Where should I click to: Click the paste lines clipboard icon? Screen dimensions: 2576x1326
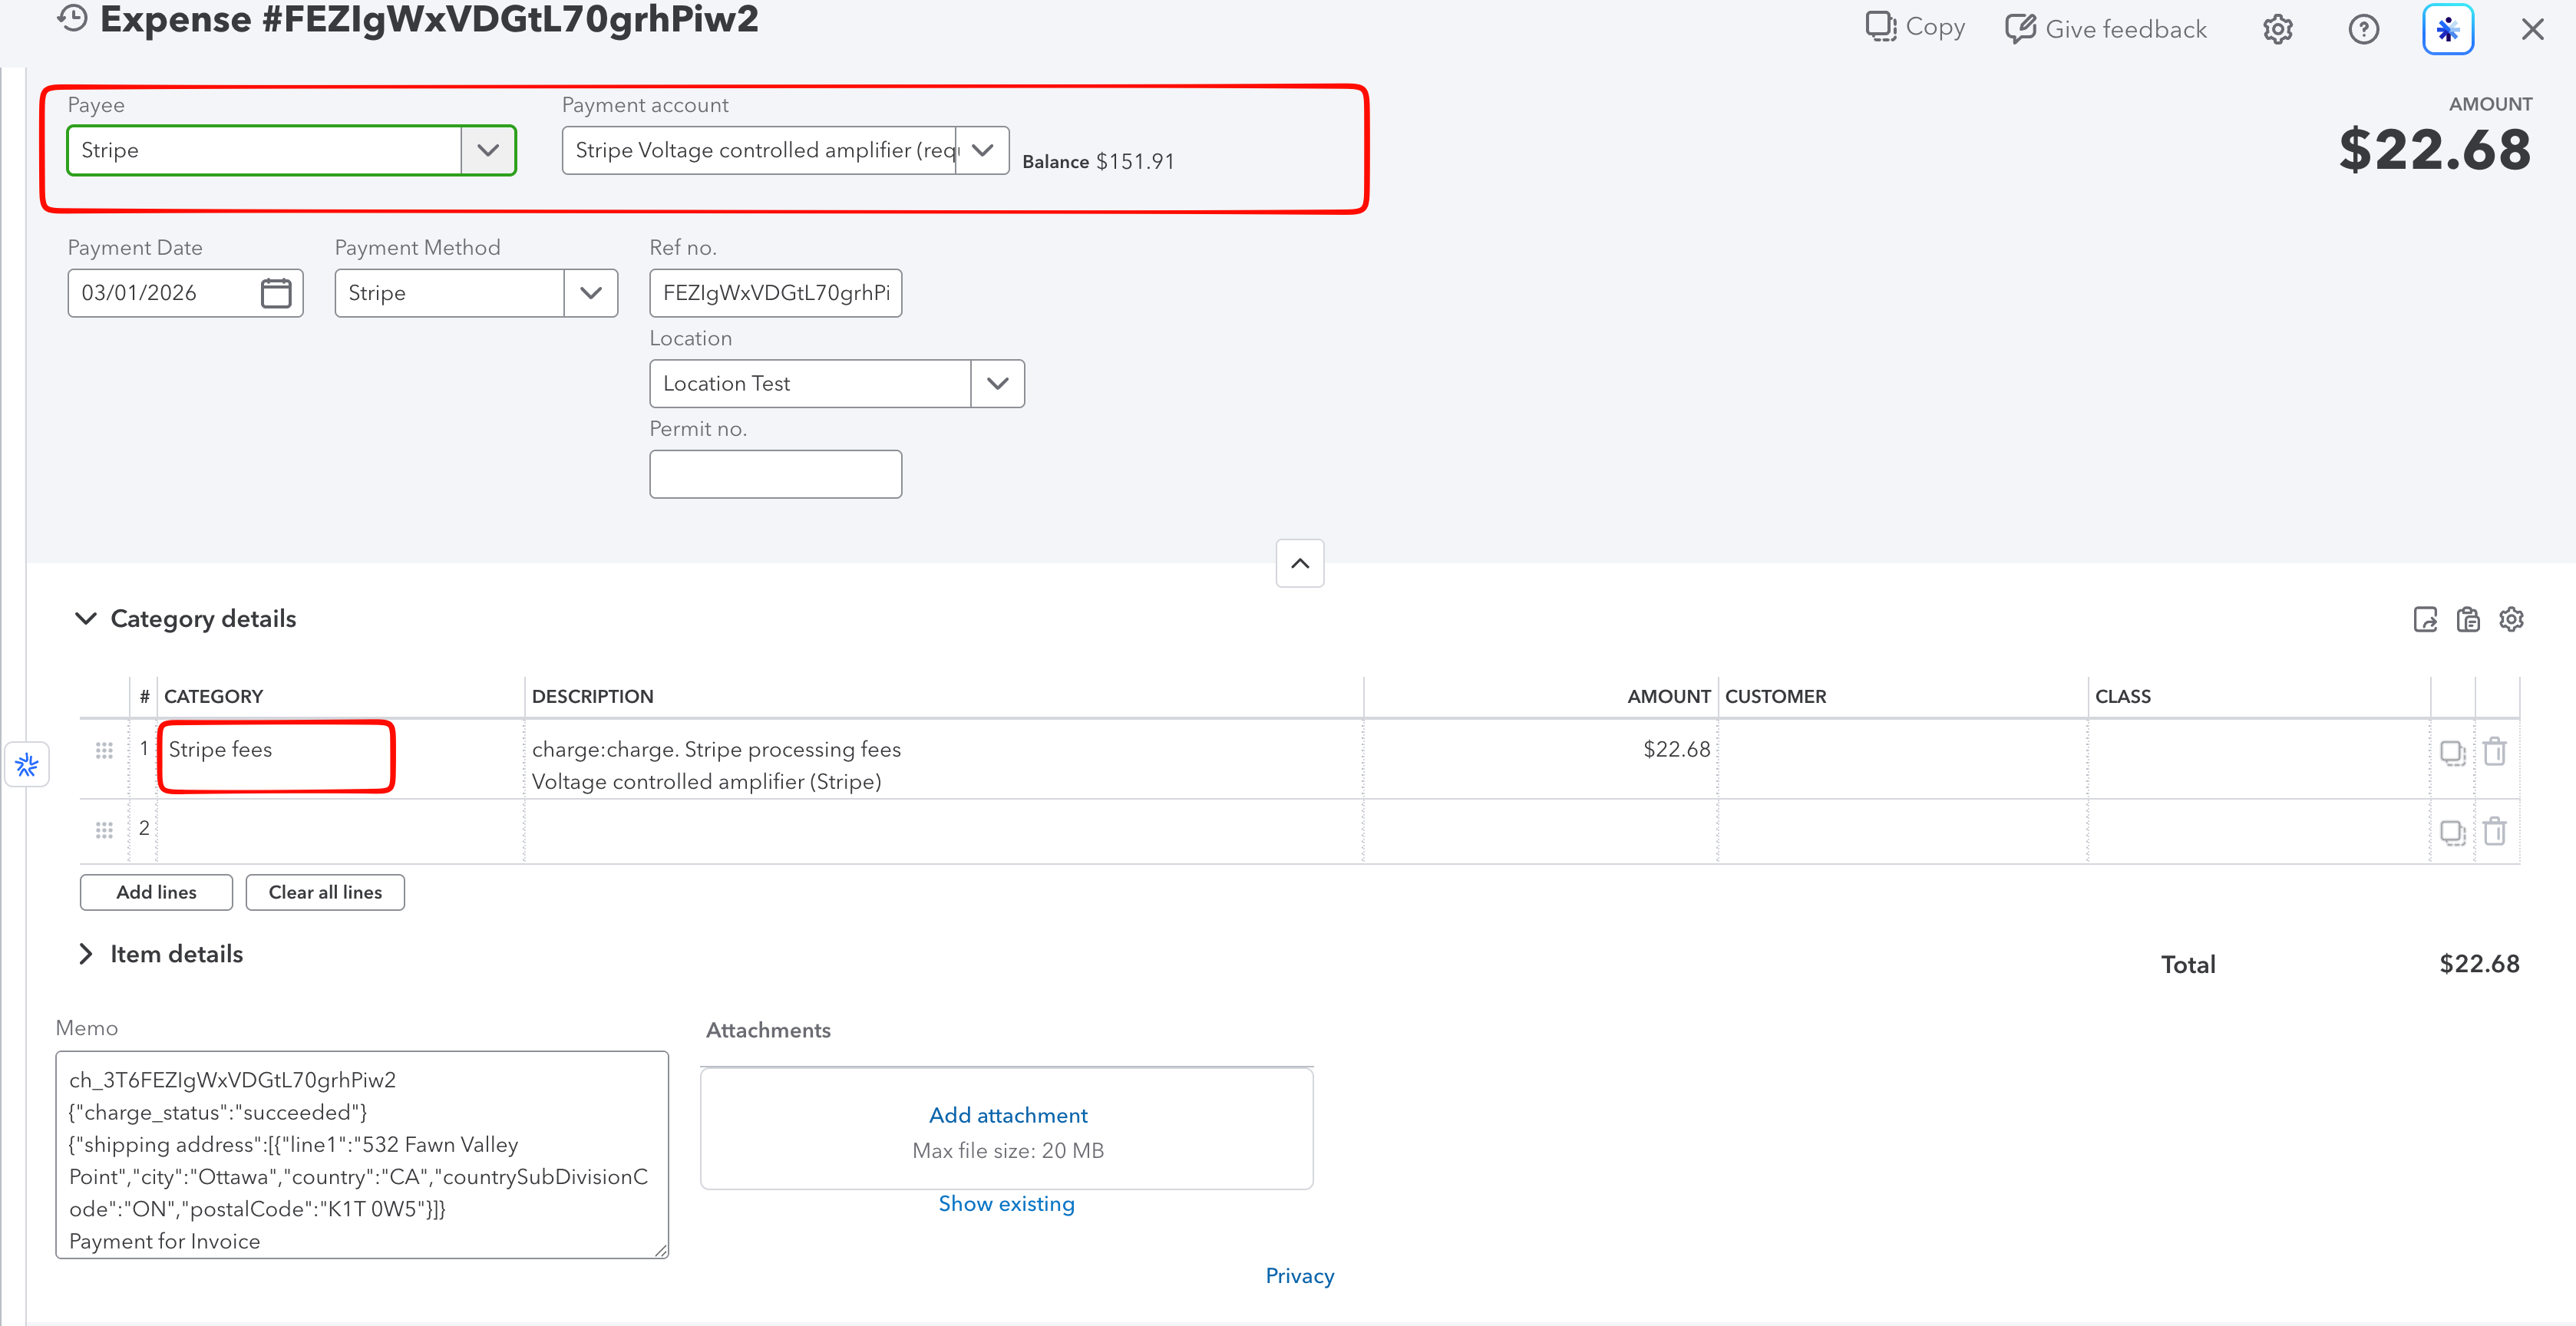pyautogui.click(x=2468, y=619)
